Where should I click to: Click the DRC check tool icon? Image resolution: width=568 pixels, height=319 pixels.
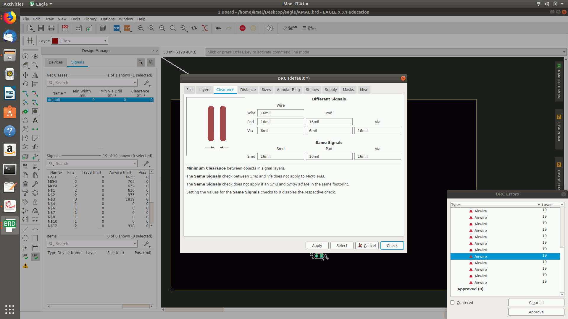pos(35,256)
